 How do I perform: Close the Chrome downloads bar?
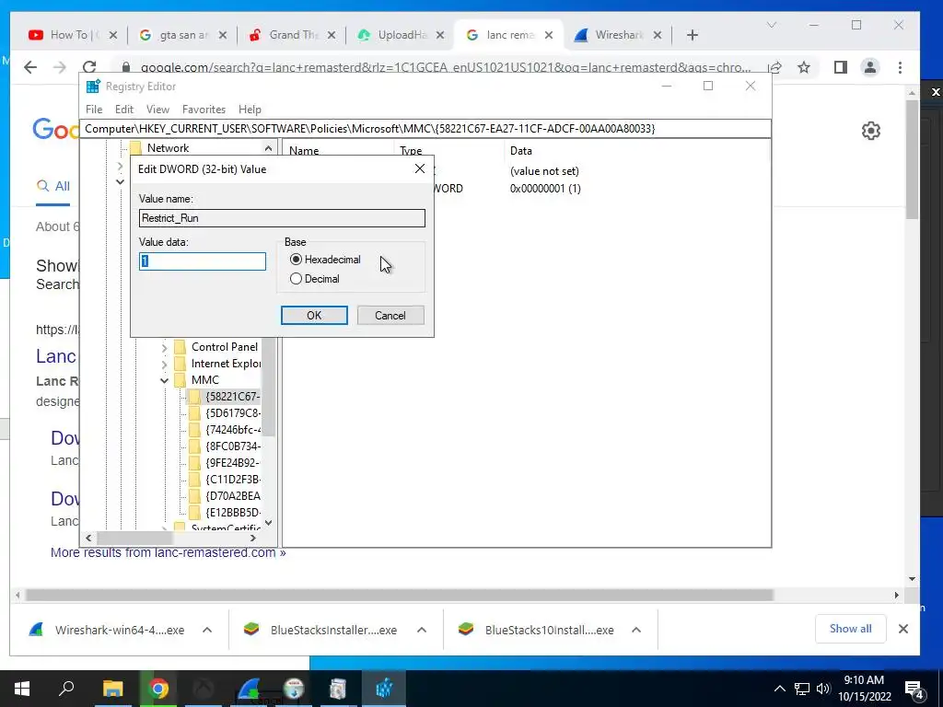902,629
